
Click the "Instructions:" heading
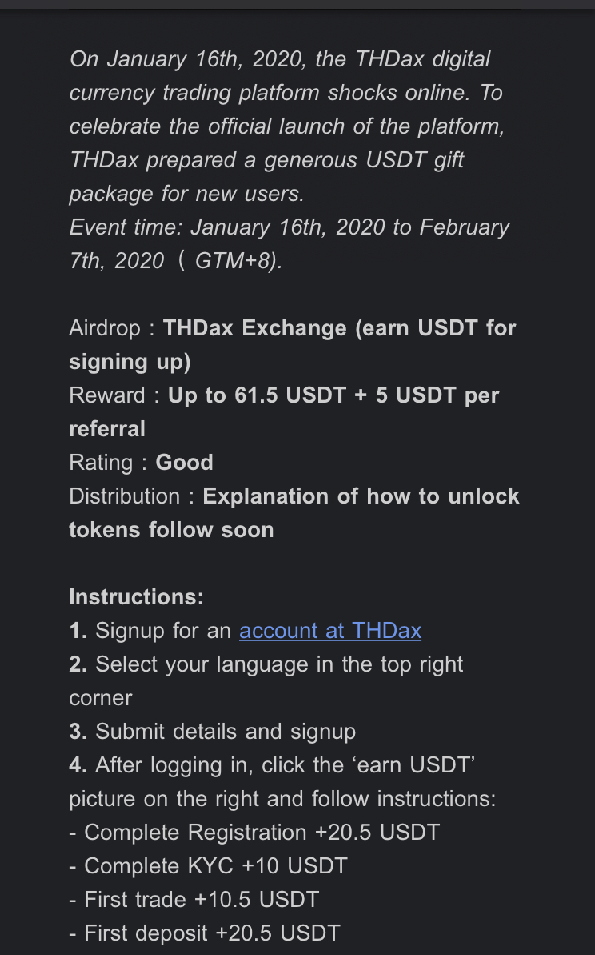[x=136, y=597]
